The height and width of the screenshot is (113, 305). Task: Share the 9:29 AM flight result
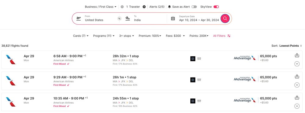pyautogui.click(x=297, y=76)
